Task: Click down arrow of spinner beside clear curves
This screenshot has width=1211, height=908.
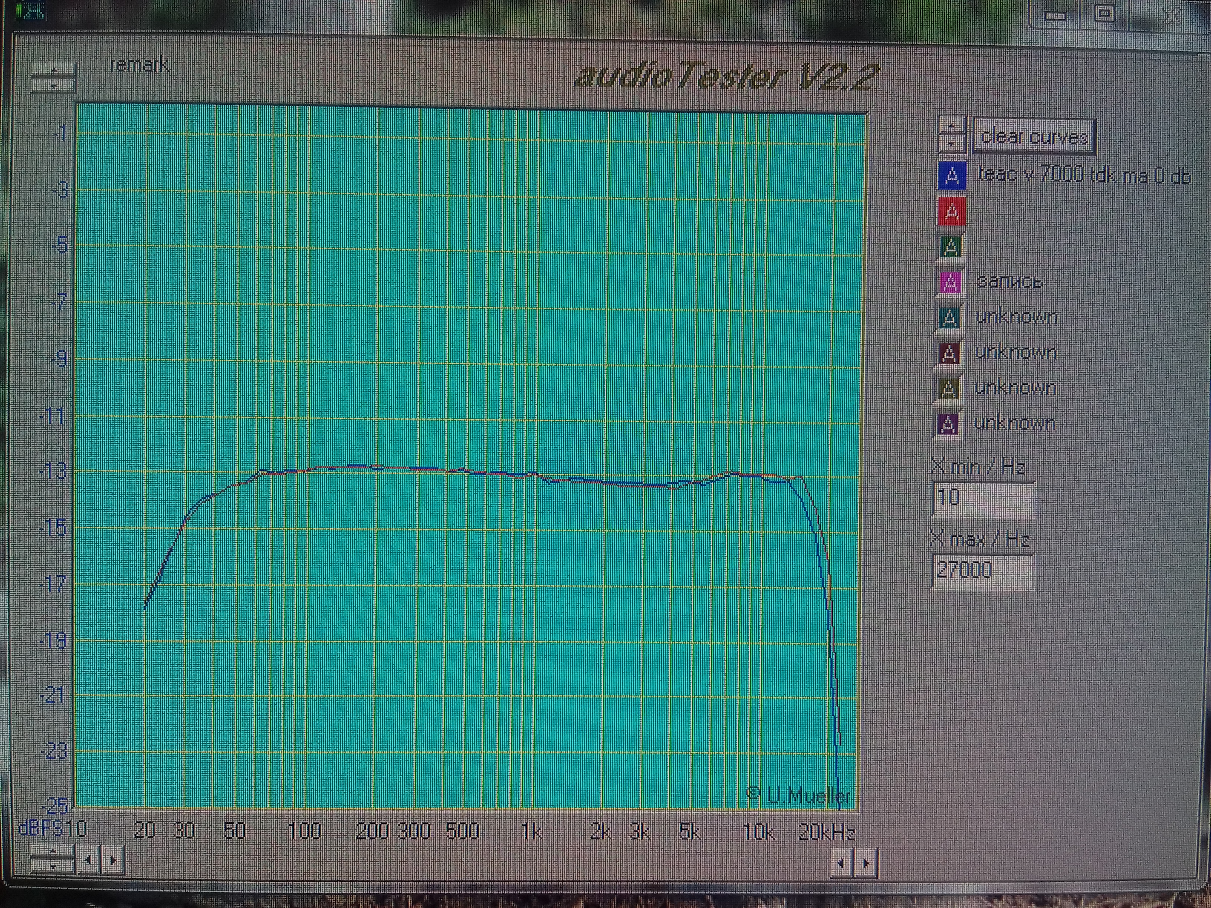Action: [x=953, y=144]
